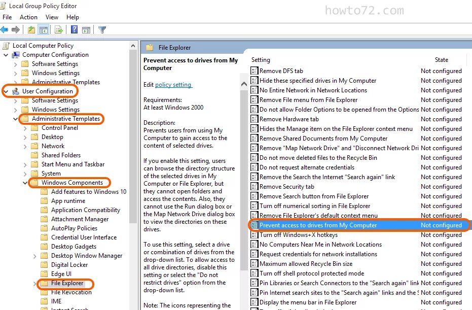This screenshot has height=310, width=472.
Task: Click the description pane scroll up arrow
Action: pyautogui.click(x=244, y=84)
